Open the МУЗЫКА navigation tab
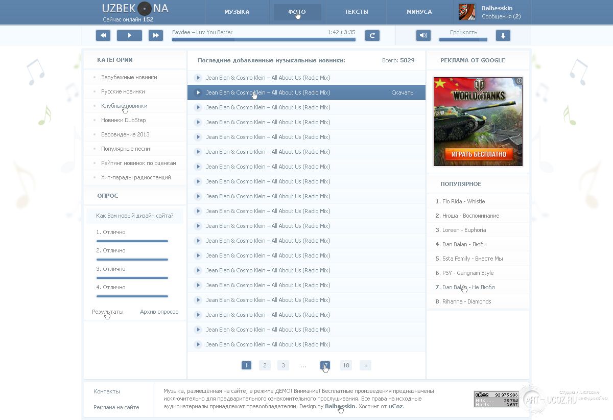Screen dimensions: 613x420 237,12
